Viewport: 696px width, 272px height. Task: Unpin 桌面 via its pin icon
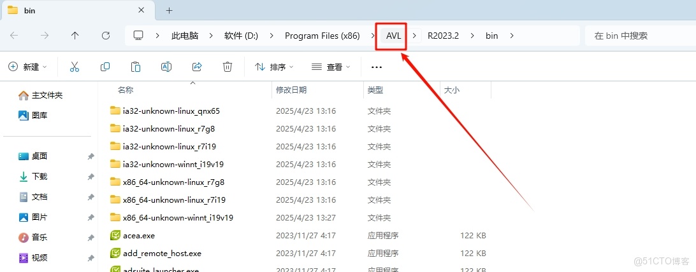[91, 156]
